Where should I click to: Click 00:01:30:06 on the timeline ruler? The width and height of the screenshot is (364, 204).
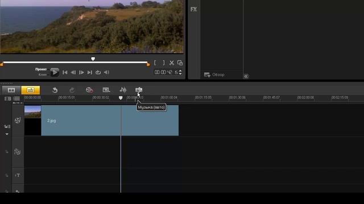237,97
